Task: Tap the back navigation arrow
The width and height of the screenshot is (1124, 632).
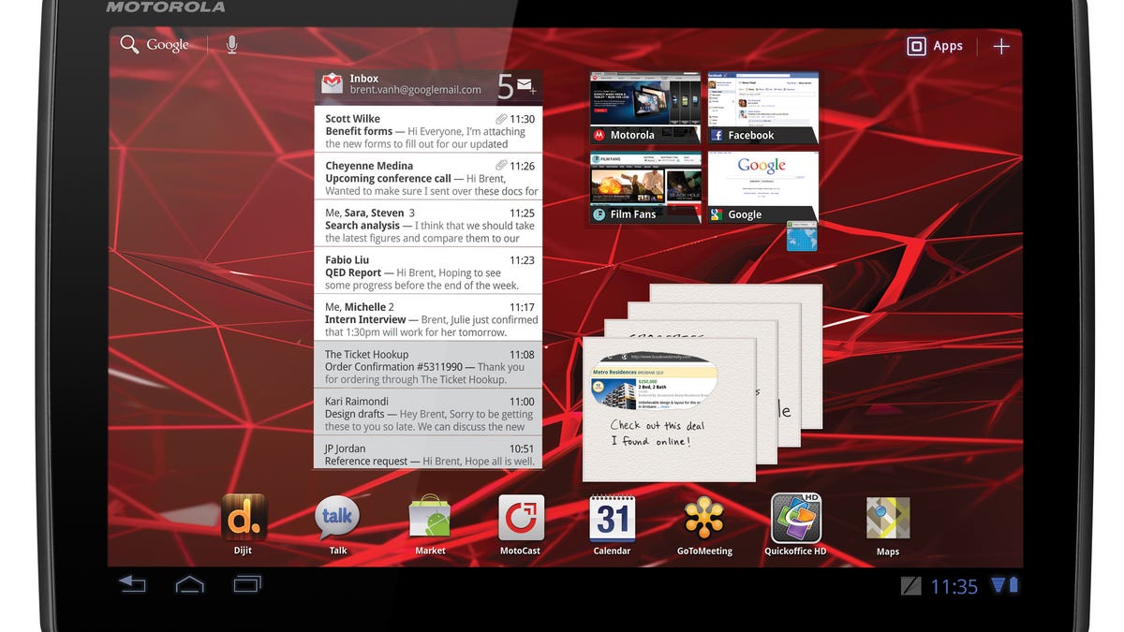Action: [132, 584]
